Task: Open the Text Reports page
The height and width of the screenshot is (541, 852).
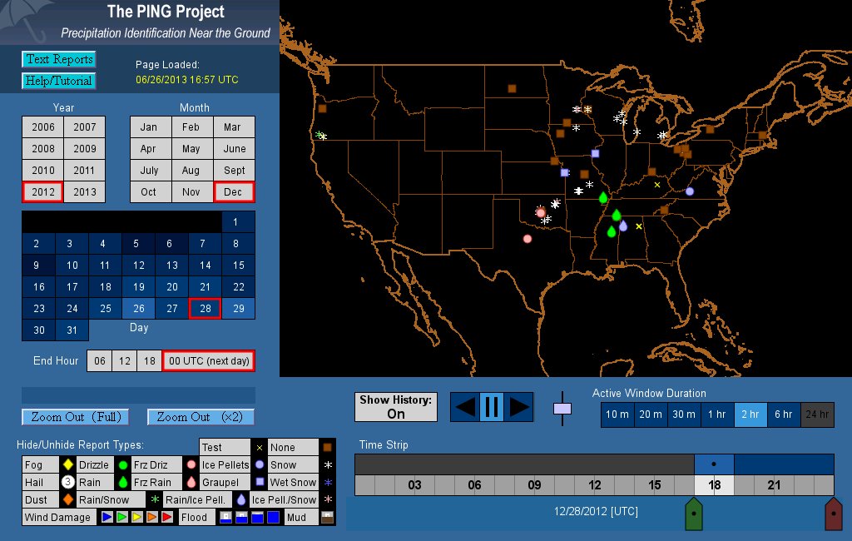Action: (58, 59)
